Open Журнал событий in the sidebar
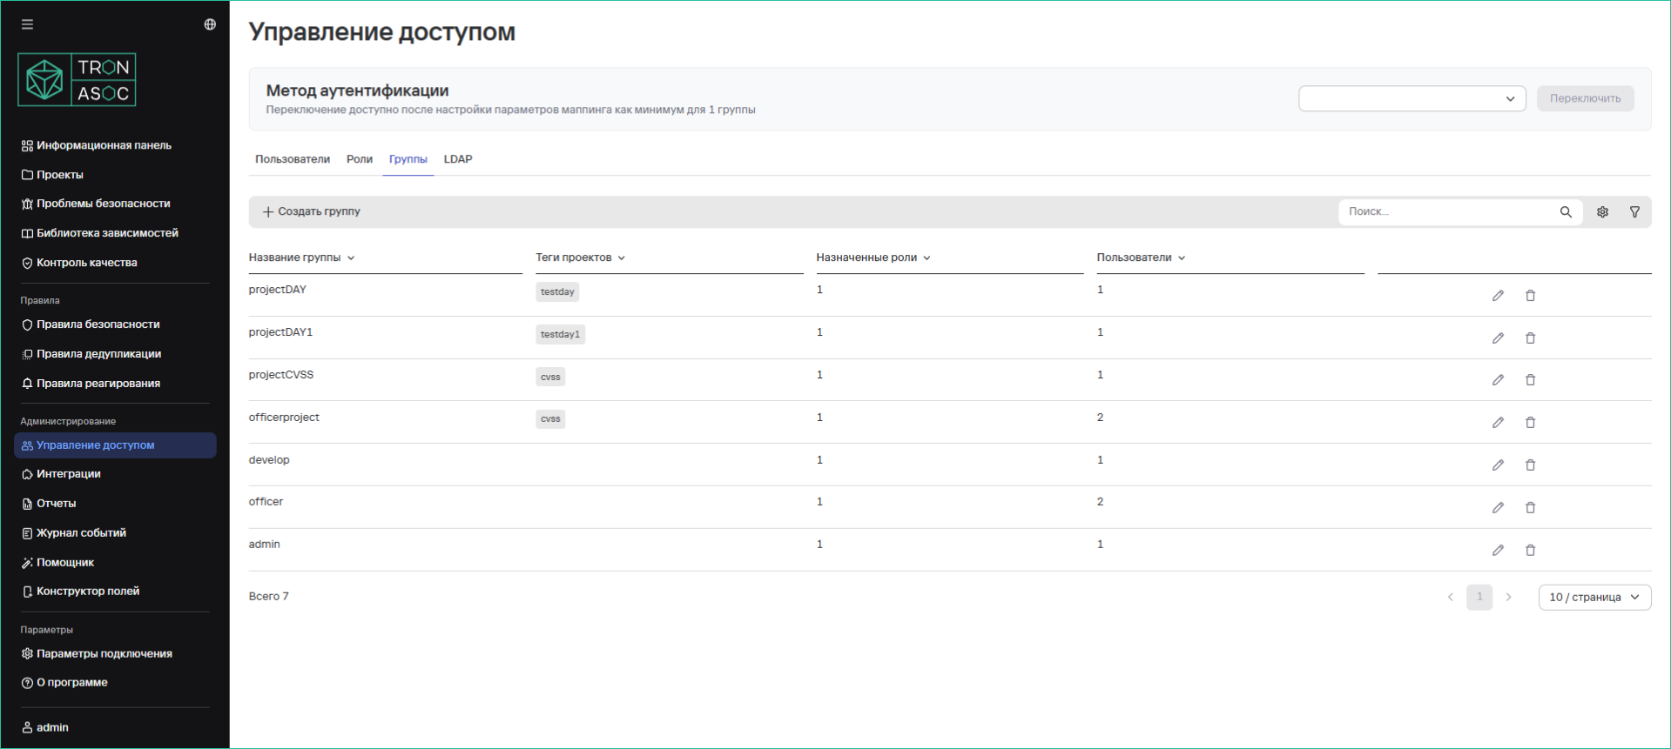 coord(81,533)
